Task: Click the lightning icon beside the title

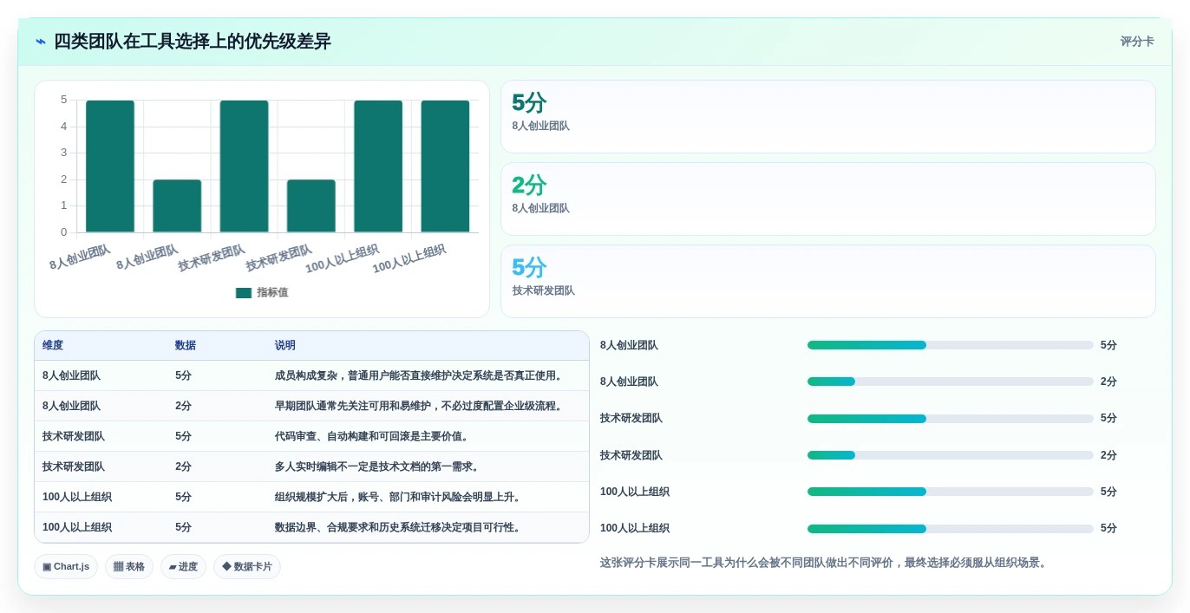Action: coord(41,42)
